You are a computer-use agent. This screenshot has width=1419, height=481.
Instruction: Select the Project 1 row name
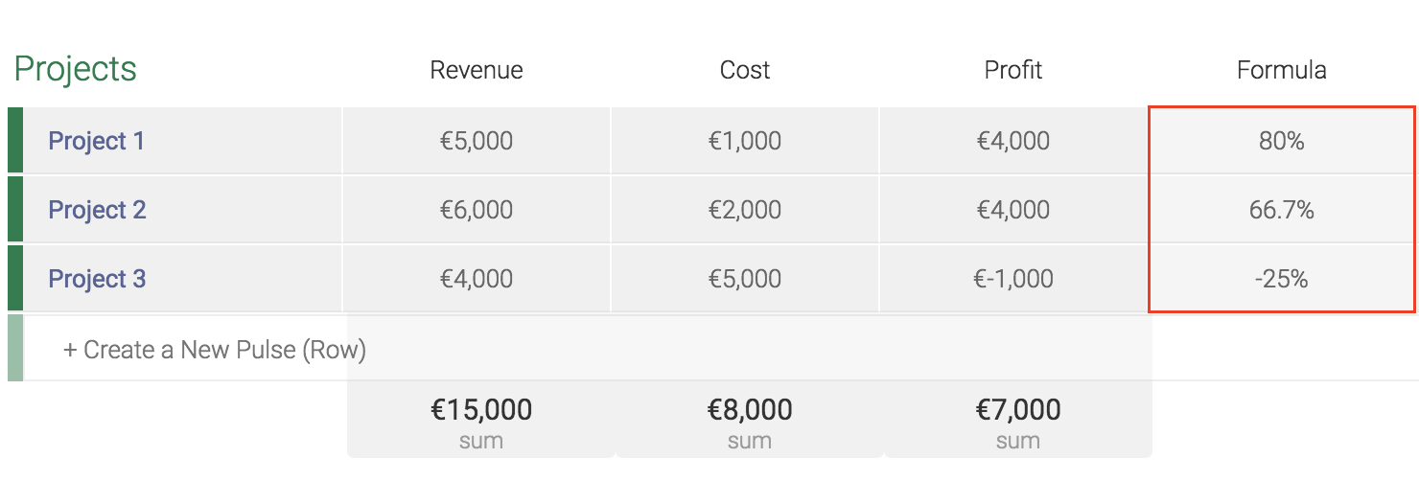coord(97,141)
